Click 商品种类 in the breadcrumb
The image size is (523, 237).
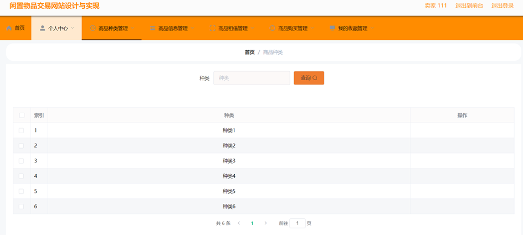point(273,52)
